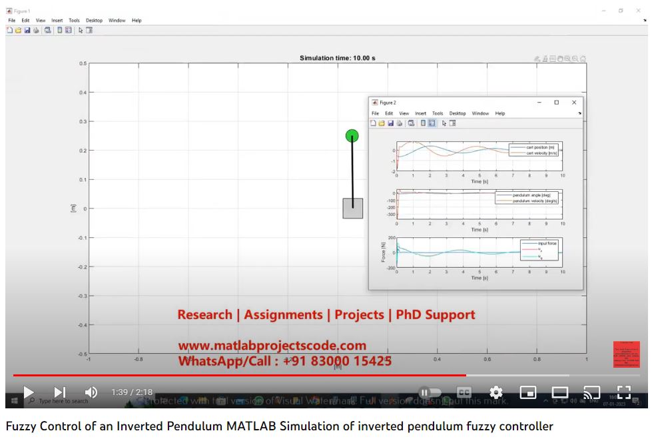Insert colorbar icon in Figure 1 toolbar

click(60, 30)
